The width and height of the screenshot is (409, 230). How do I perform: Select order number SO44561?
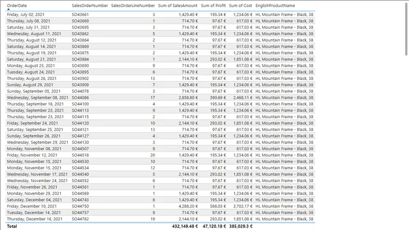tap(81, 187)
